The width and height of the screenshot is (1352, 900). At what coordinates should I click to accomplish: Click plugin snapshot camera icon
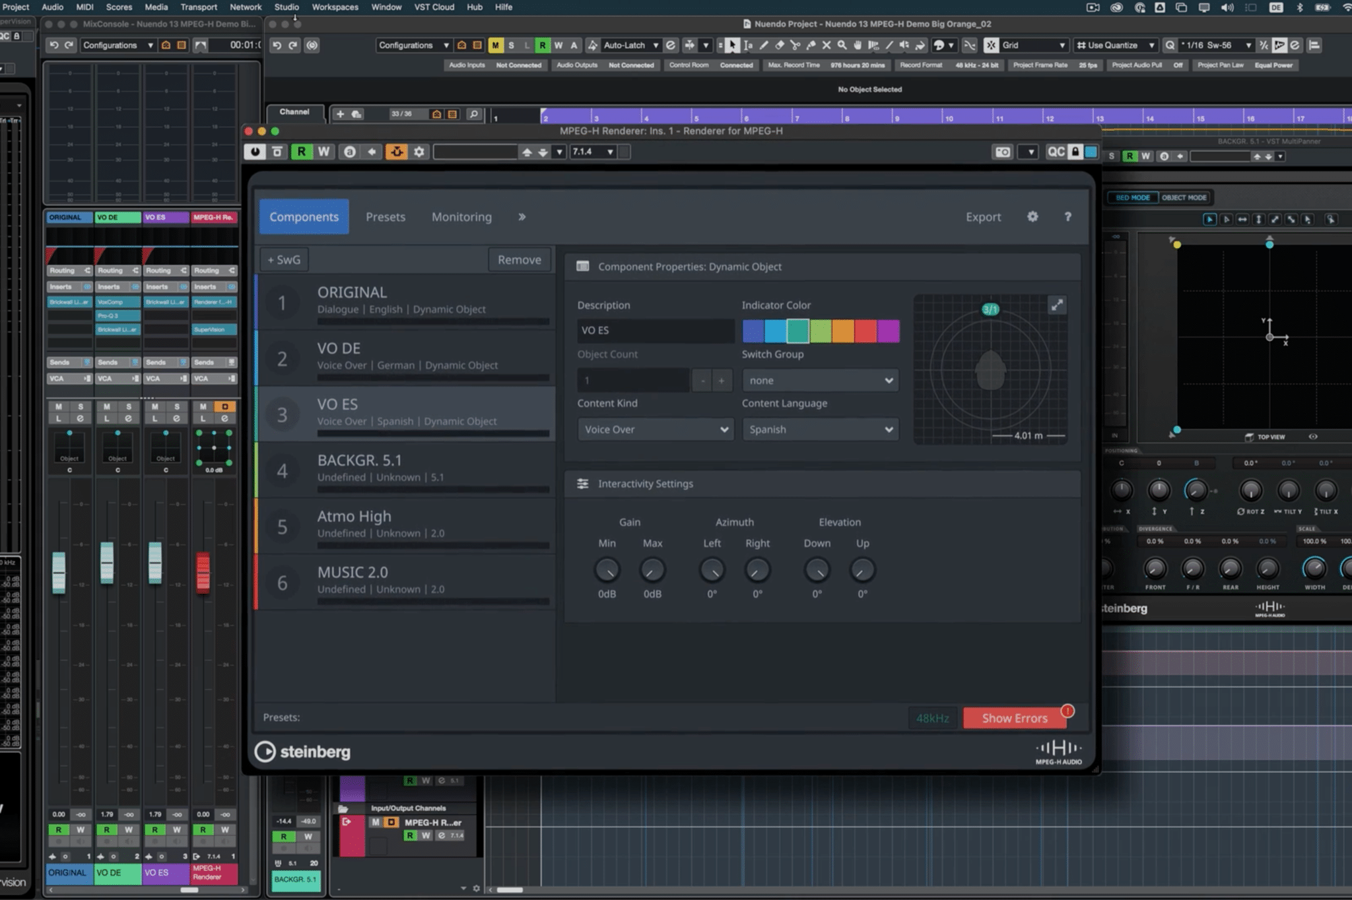pyautogui.click(x=1003, y=152)
